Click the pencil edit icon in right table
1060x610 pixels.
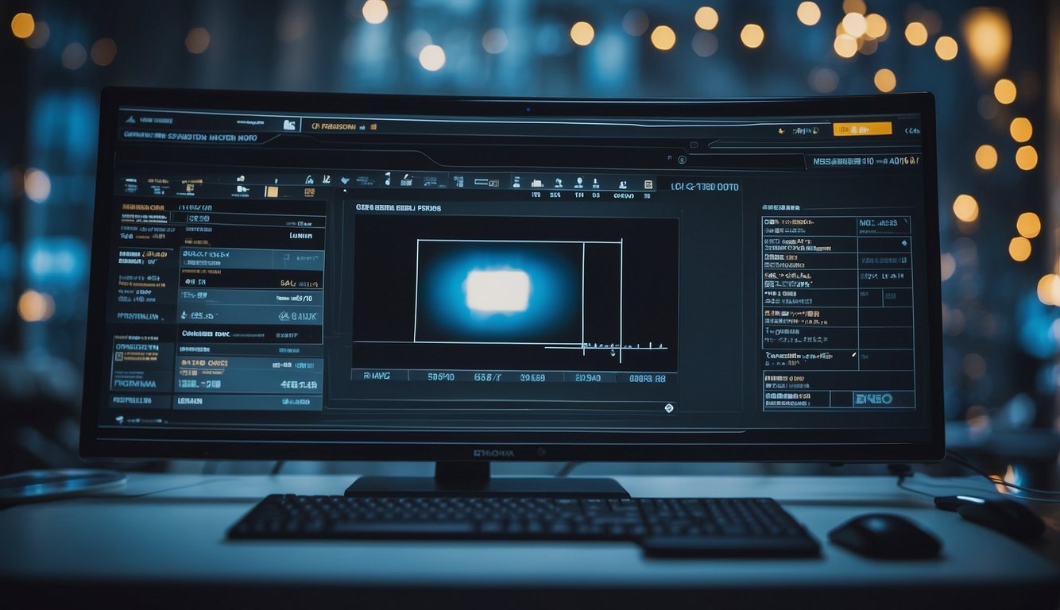tap(853, 355)
